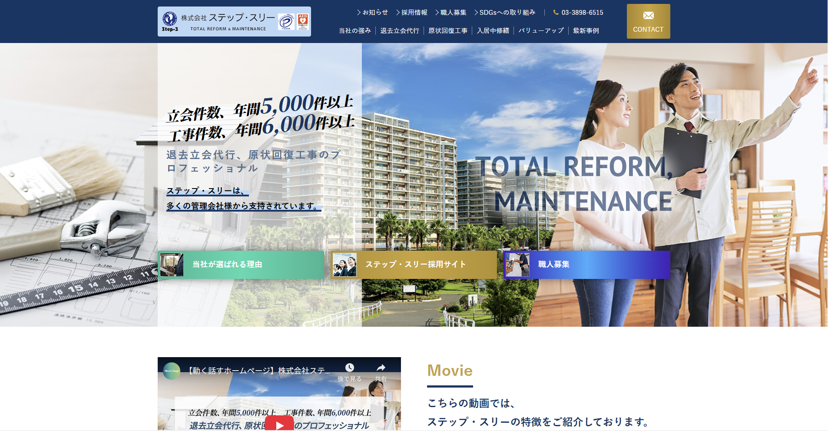
Task: Click the phone icon beside 03-3898-6515
Action: point(555,13)
